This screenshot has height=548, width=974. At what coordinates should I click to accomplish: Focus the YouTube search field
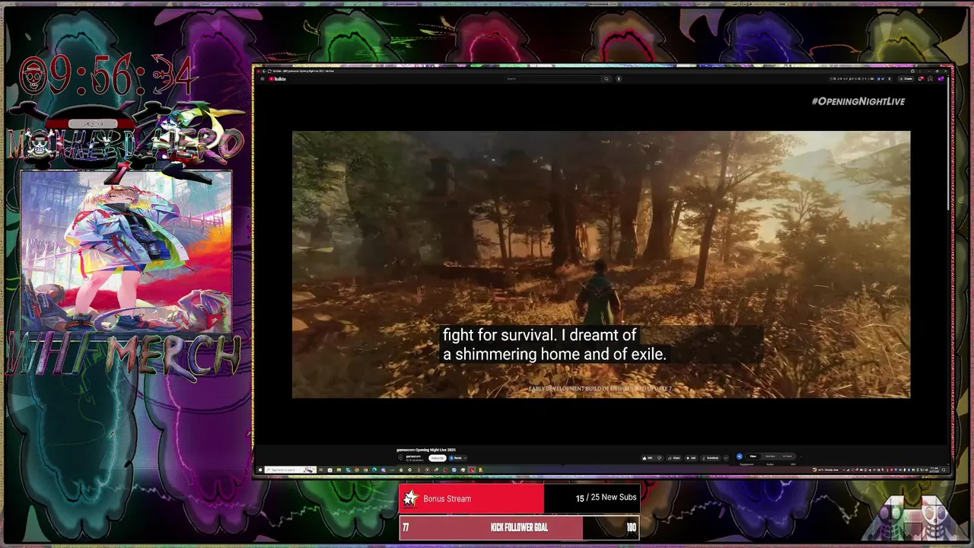click(552, 78)
